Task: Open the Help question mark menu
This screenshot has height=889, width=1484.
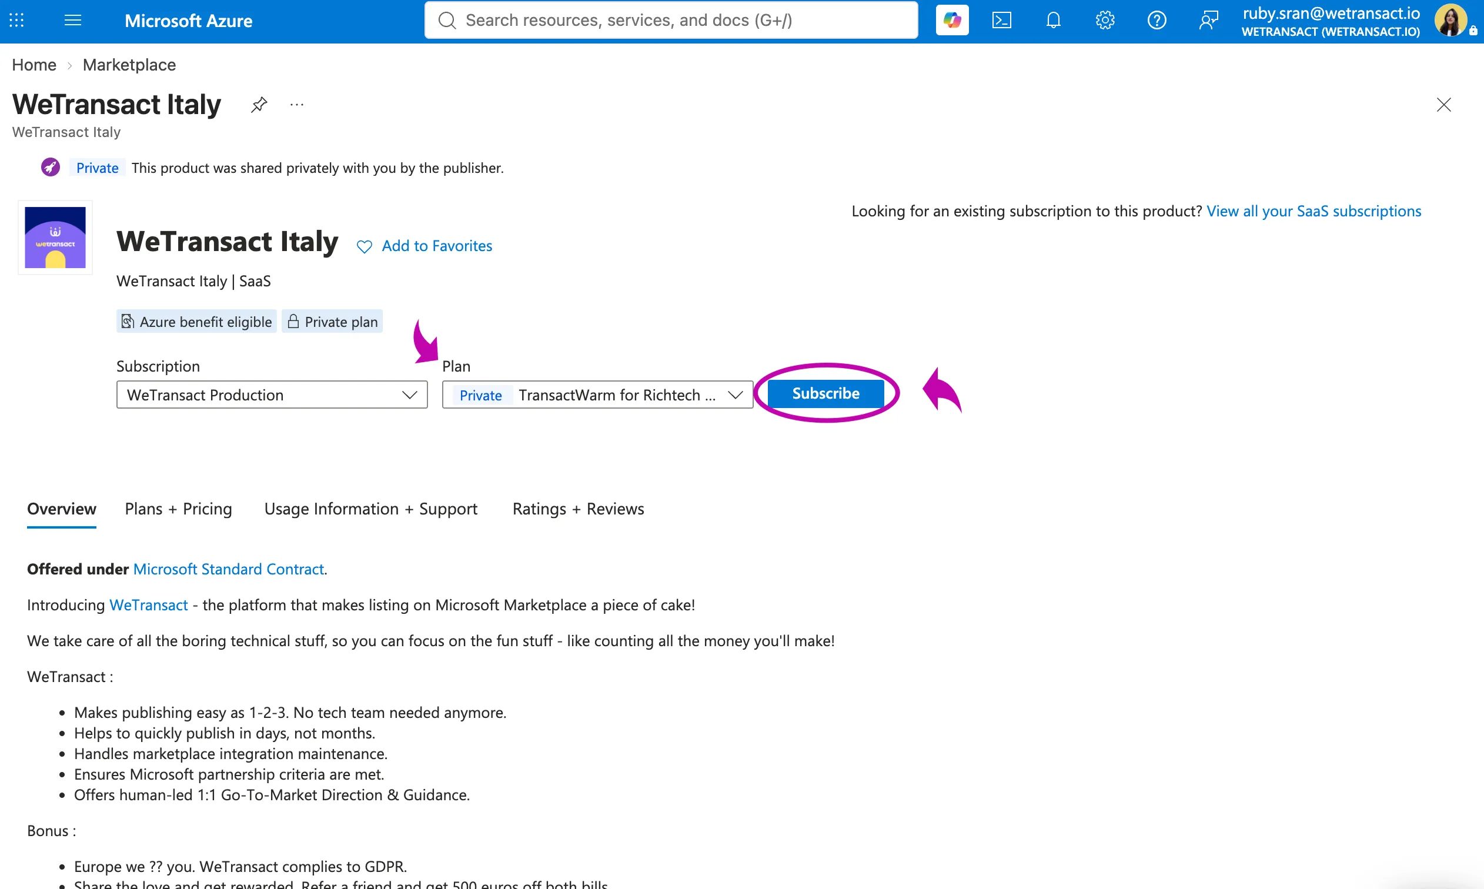Action: 1157,21
